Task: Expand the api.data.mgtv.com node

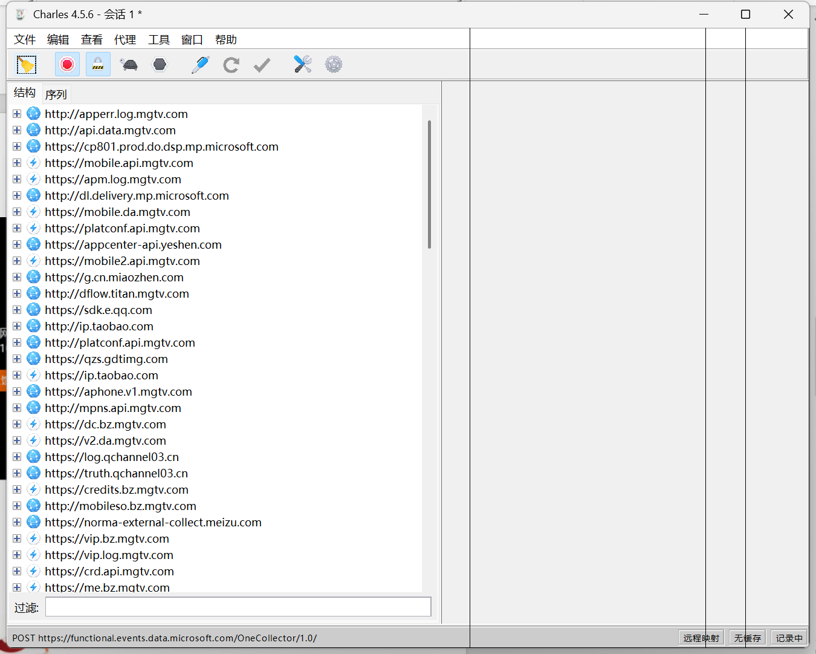Action: 17,130
